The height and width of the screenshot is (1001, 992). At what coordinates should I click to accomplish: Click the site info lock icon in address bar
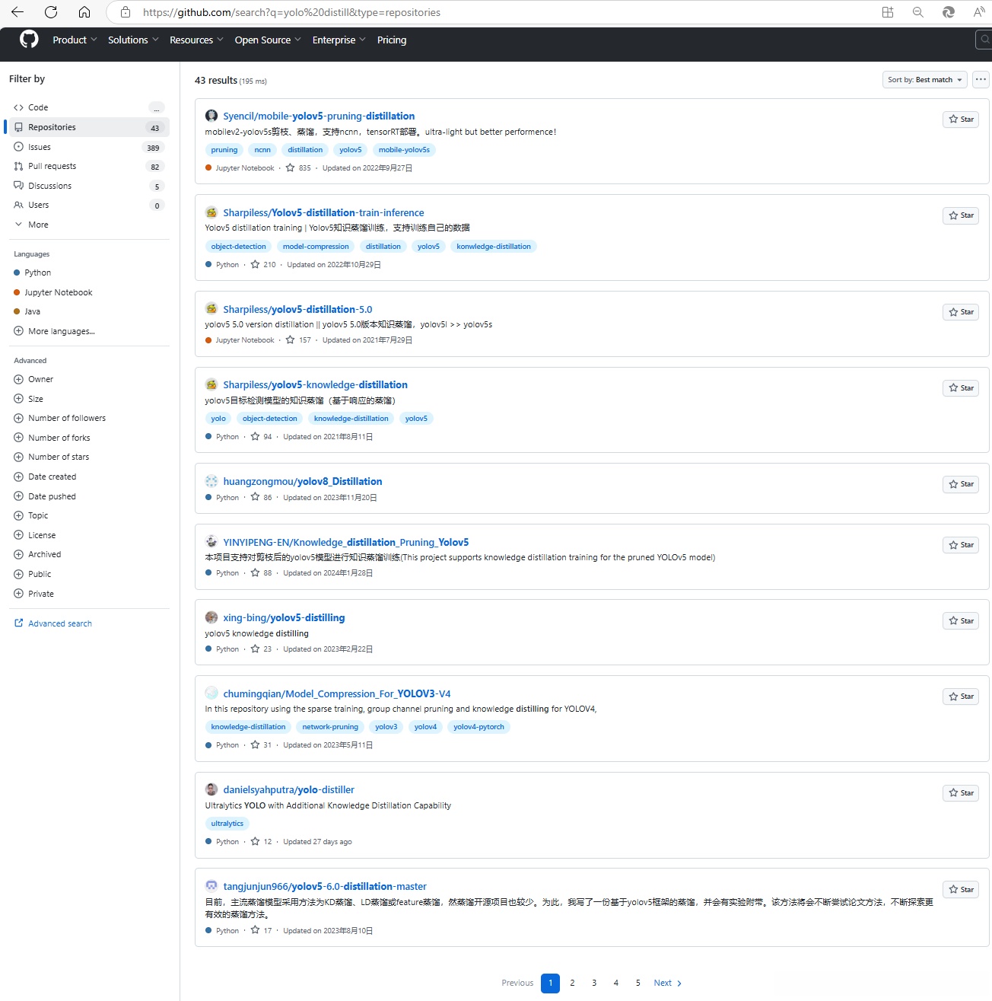point(126,12)
